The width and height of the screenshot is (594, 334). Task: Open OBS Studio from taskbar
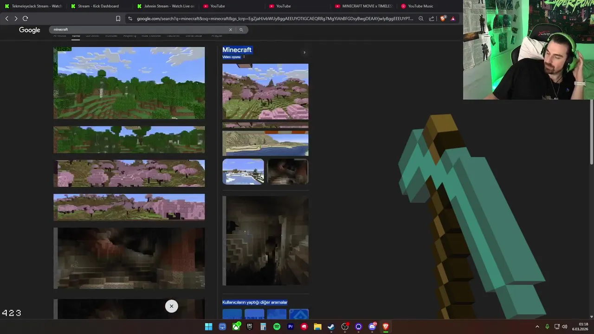coord(345,327)
